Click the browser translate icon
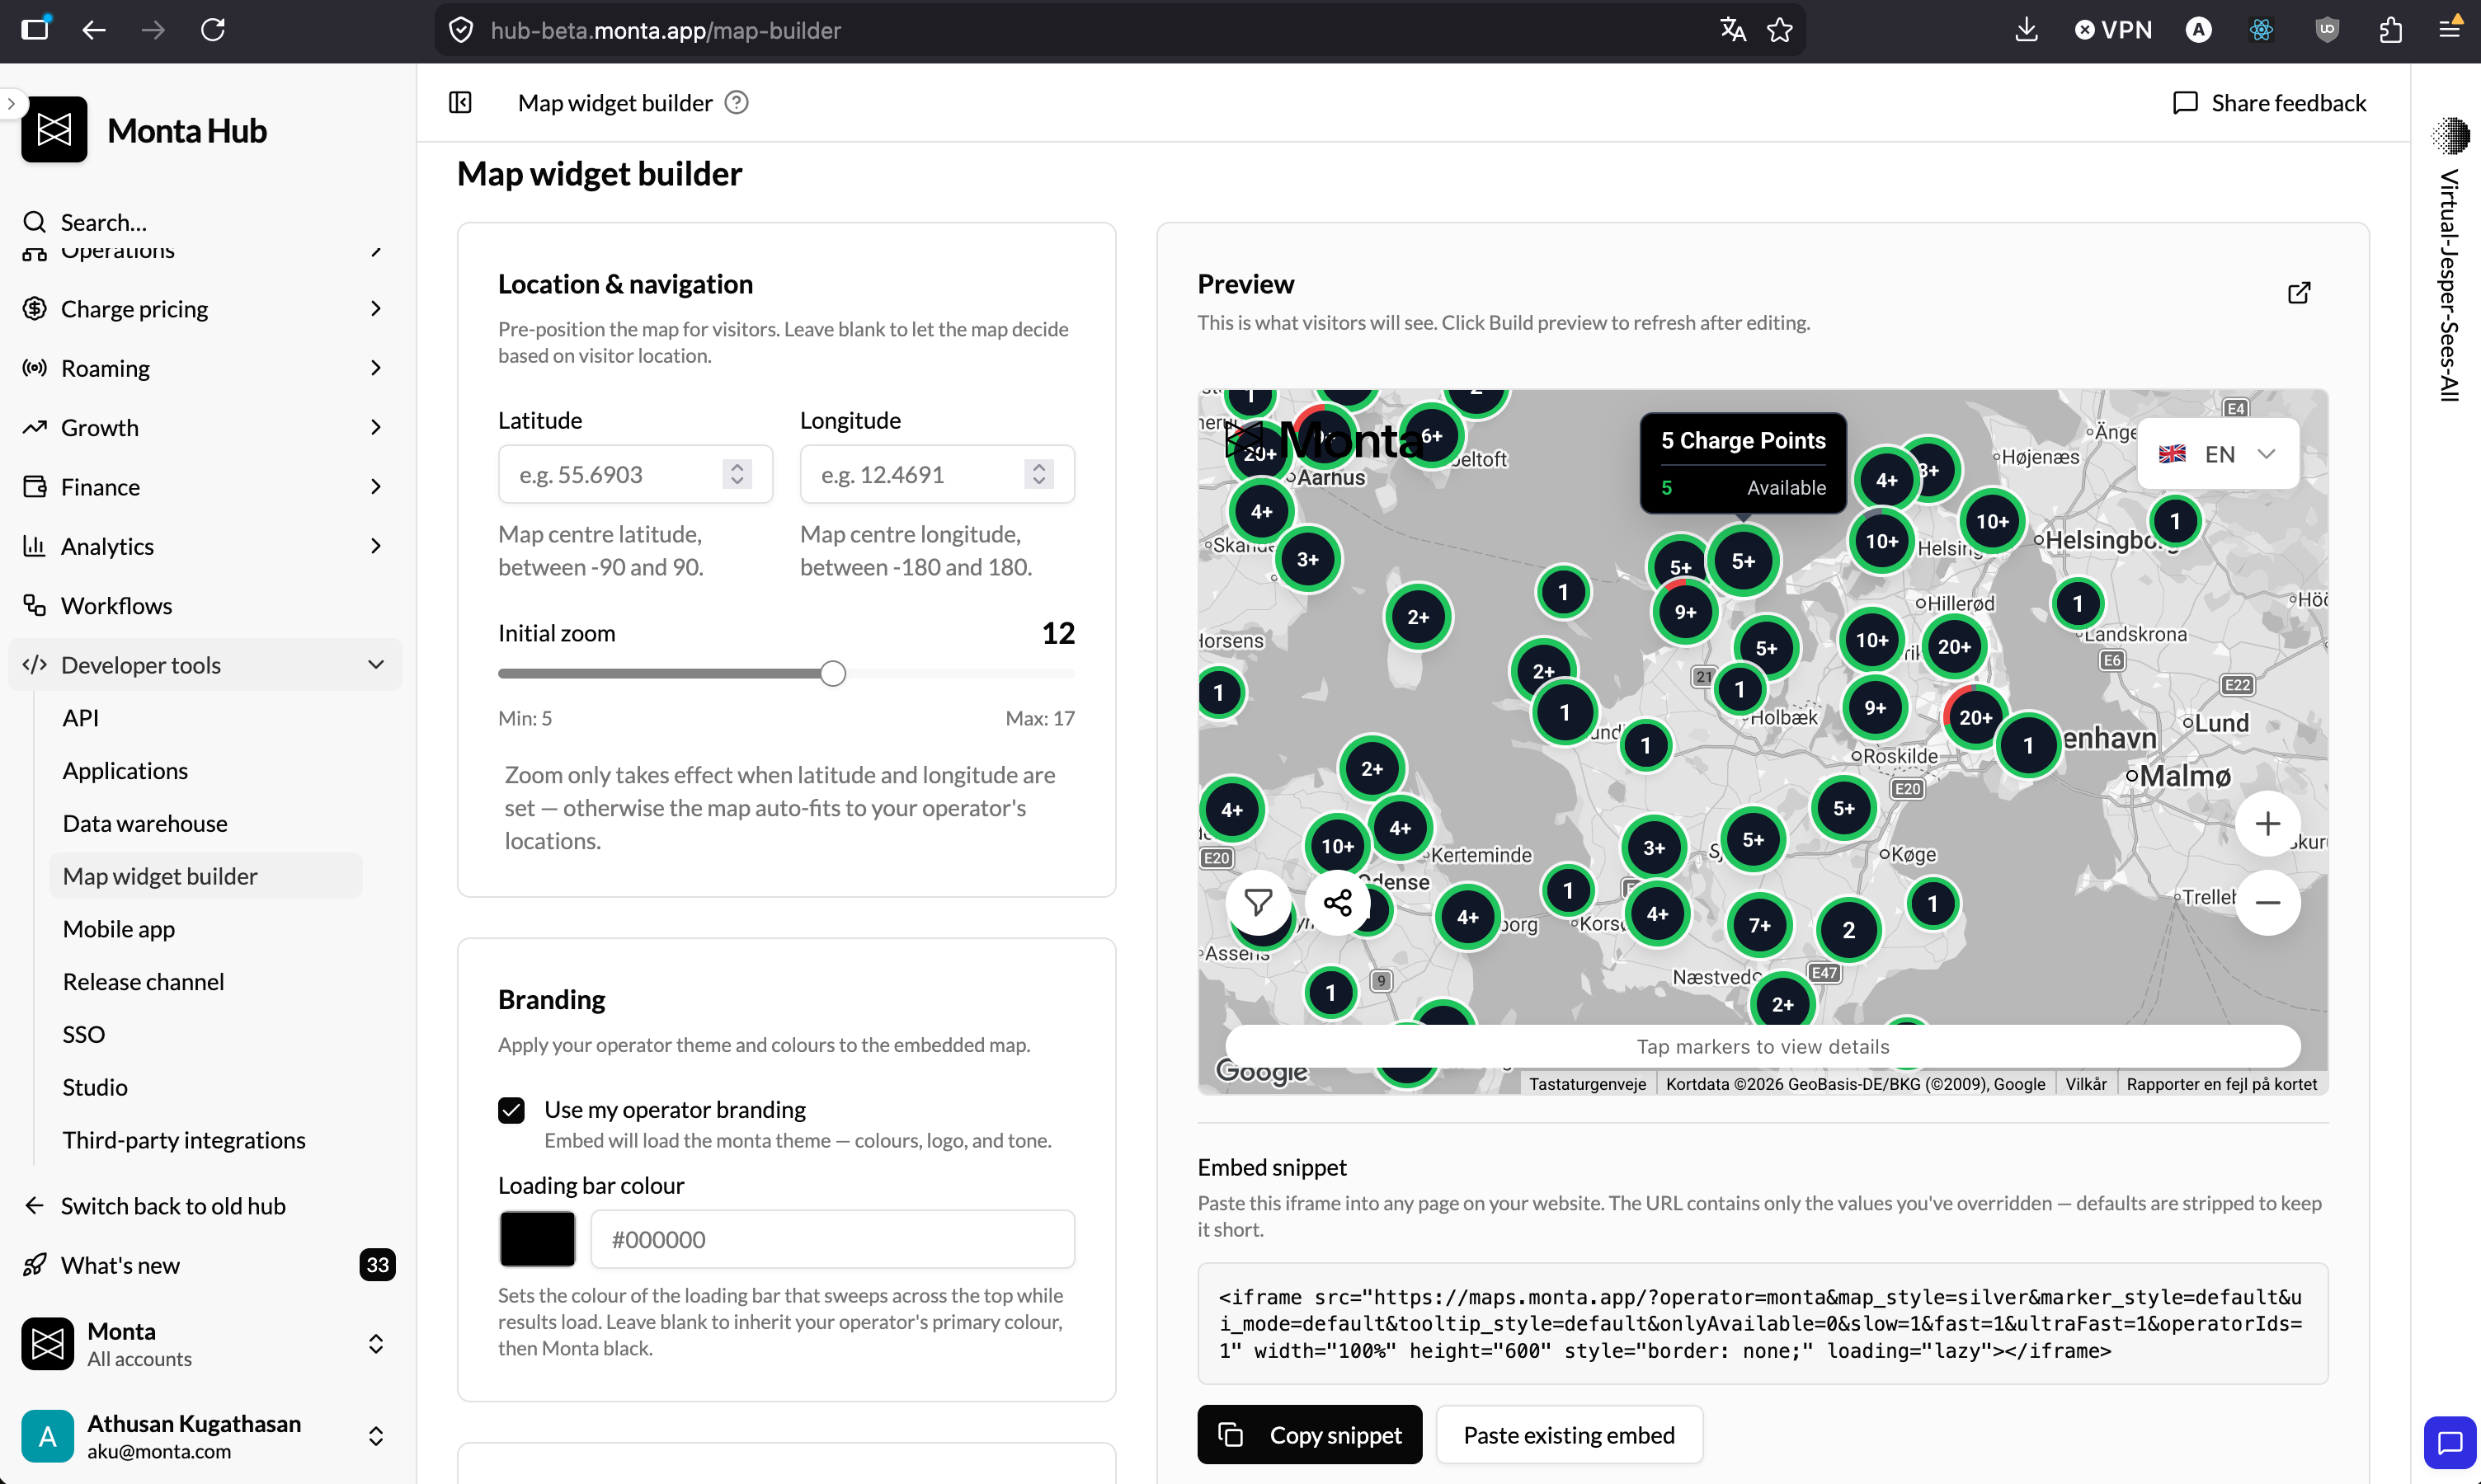Image resolution: width=2481 pixels, height=1484 pixels. point(1733,30)
